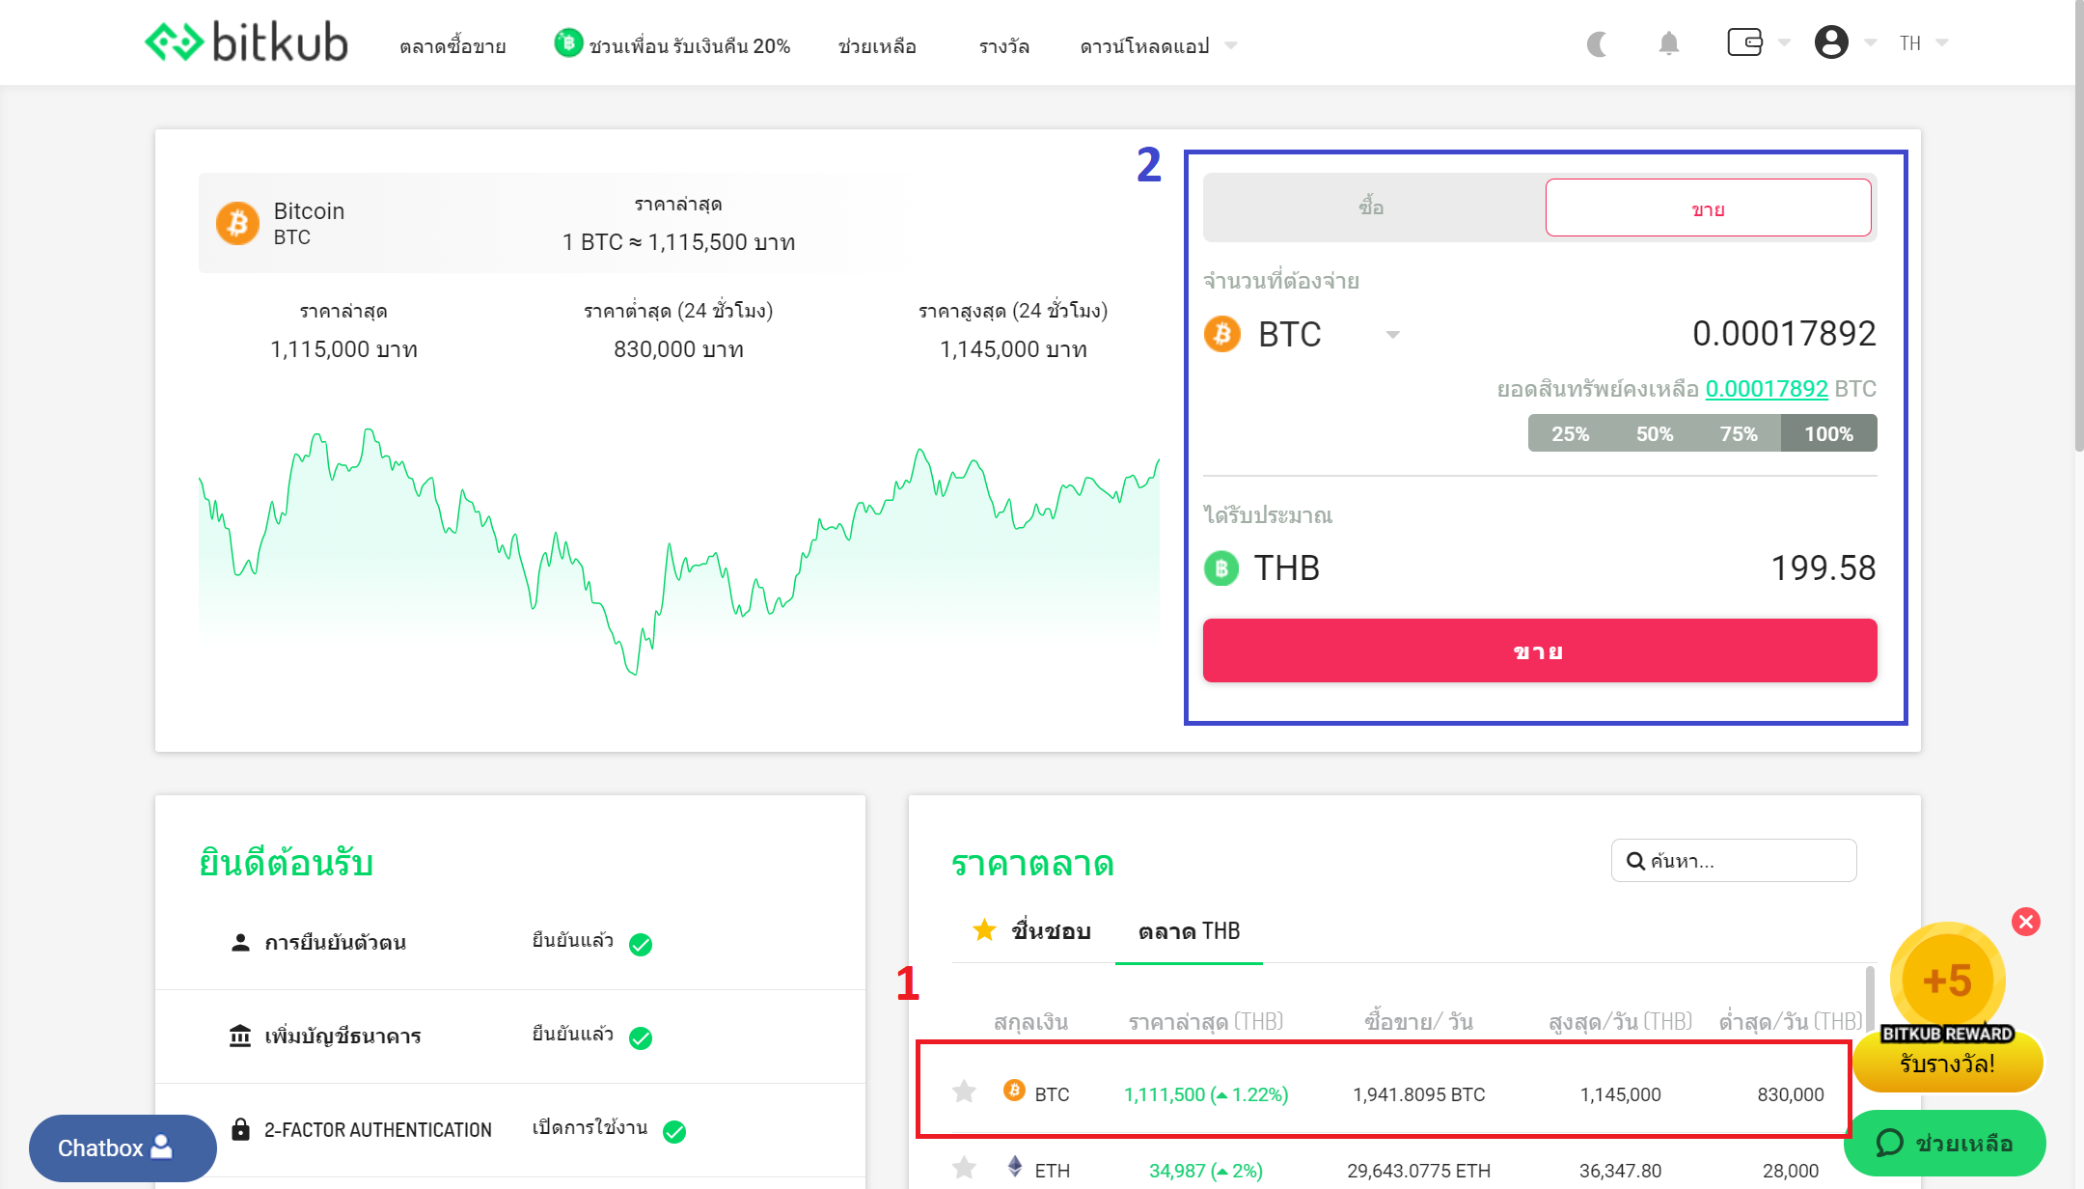Click the green coin icon beside referral link
Viewport: 2084px width, 1189px height.
click(568, 42)
